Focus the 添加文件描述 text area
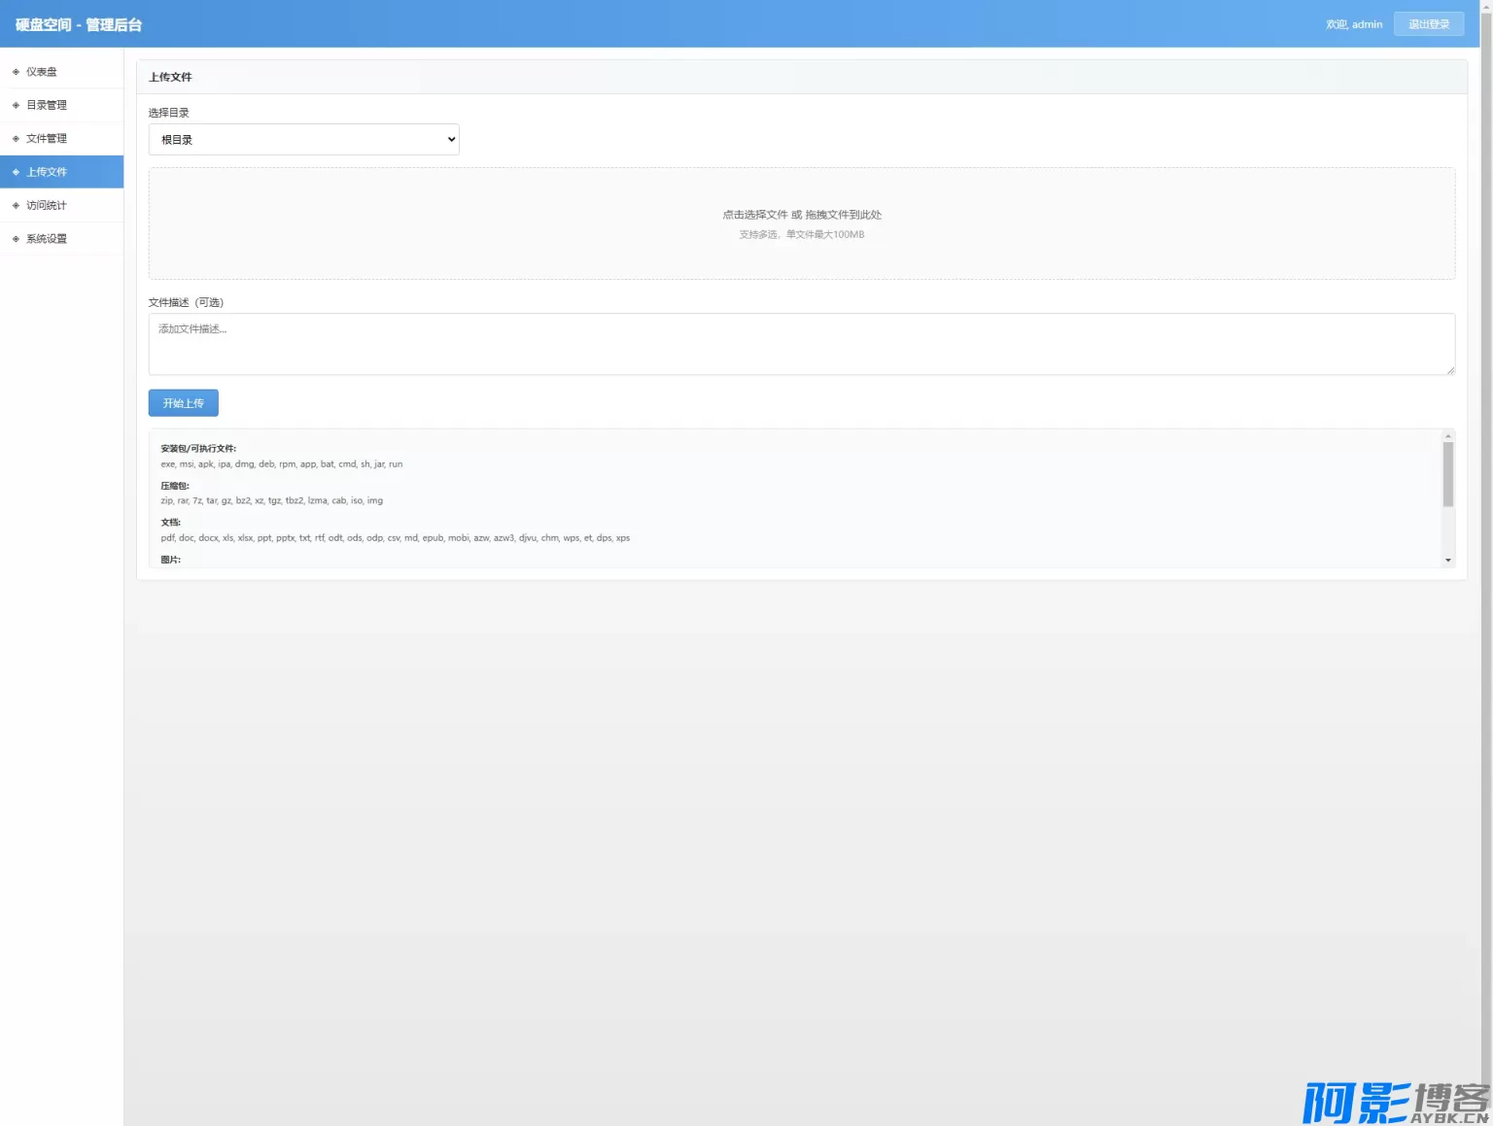Screen dimensions: 1493x1126 (801, 344)
